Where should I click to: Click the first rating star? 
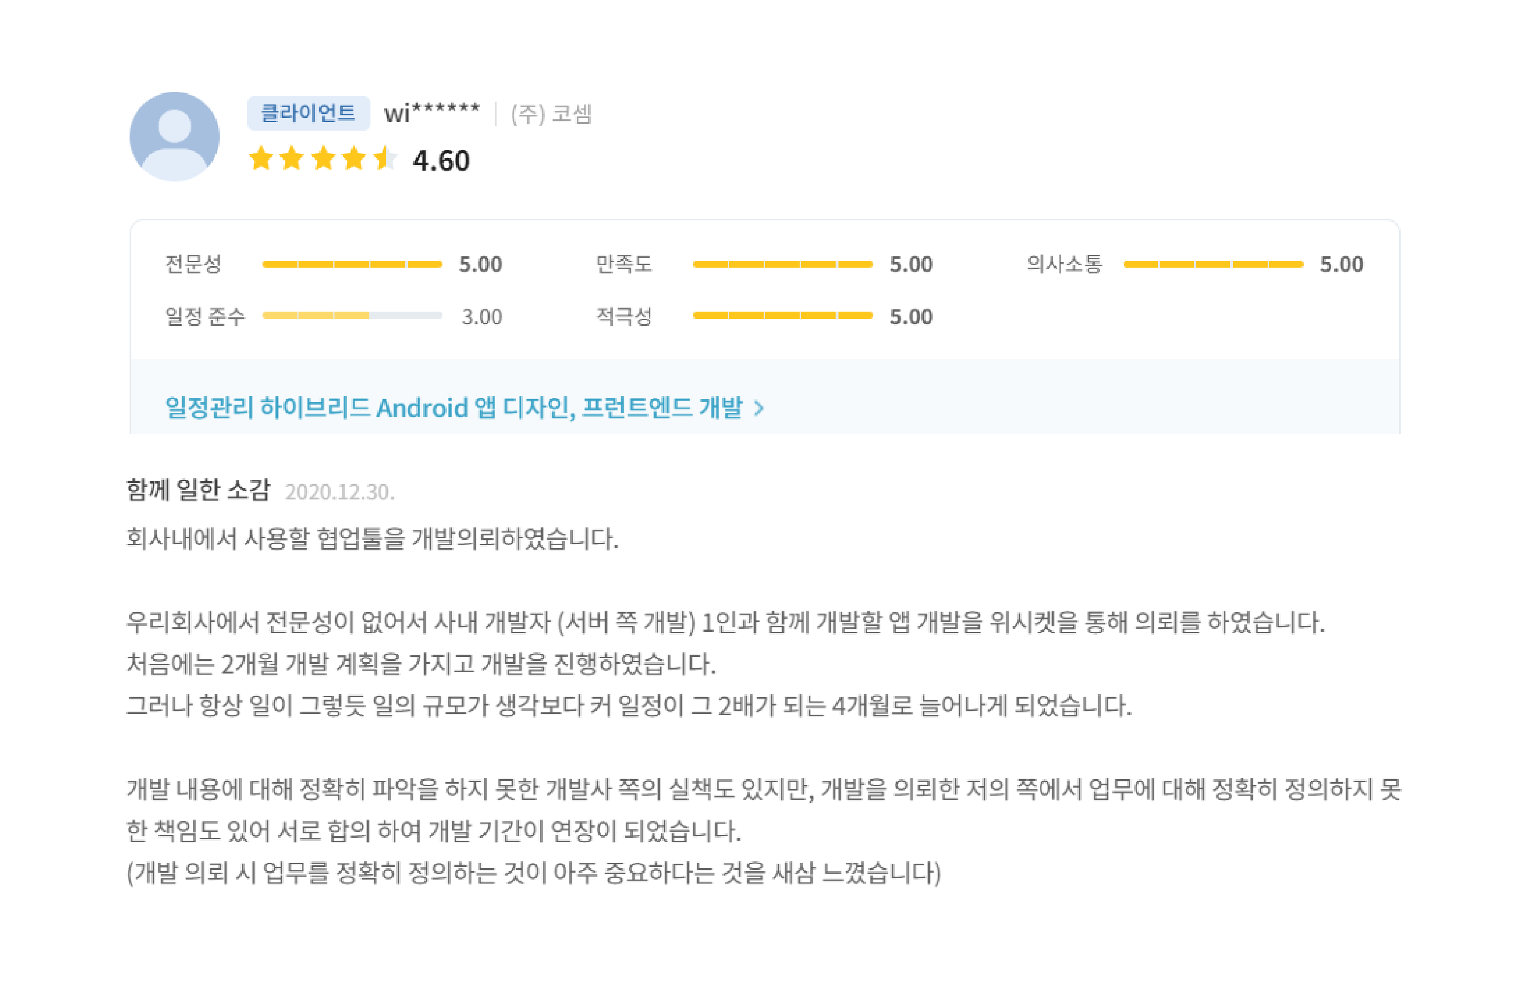261,158
